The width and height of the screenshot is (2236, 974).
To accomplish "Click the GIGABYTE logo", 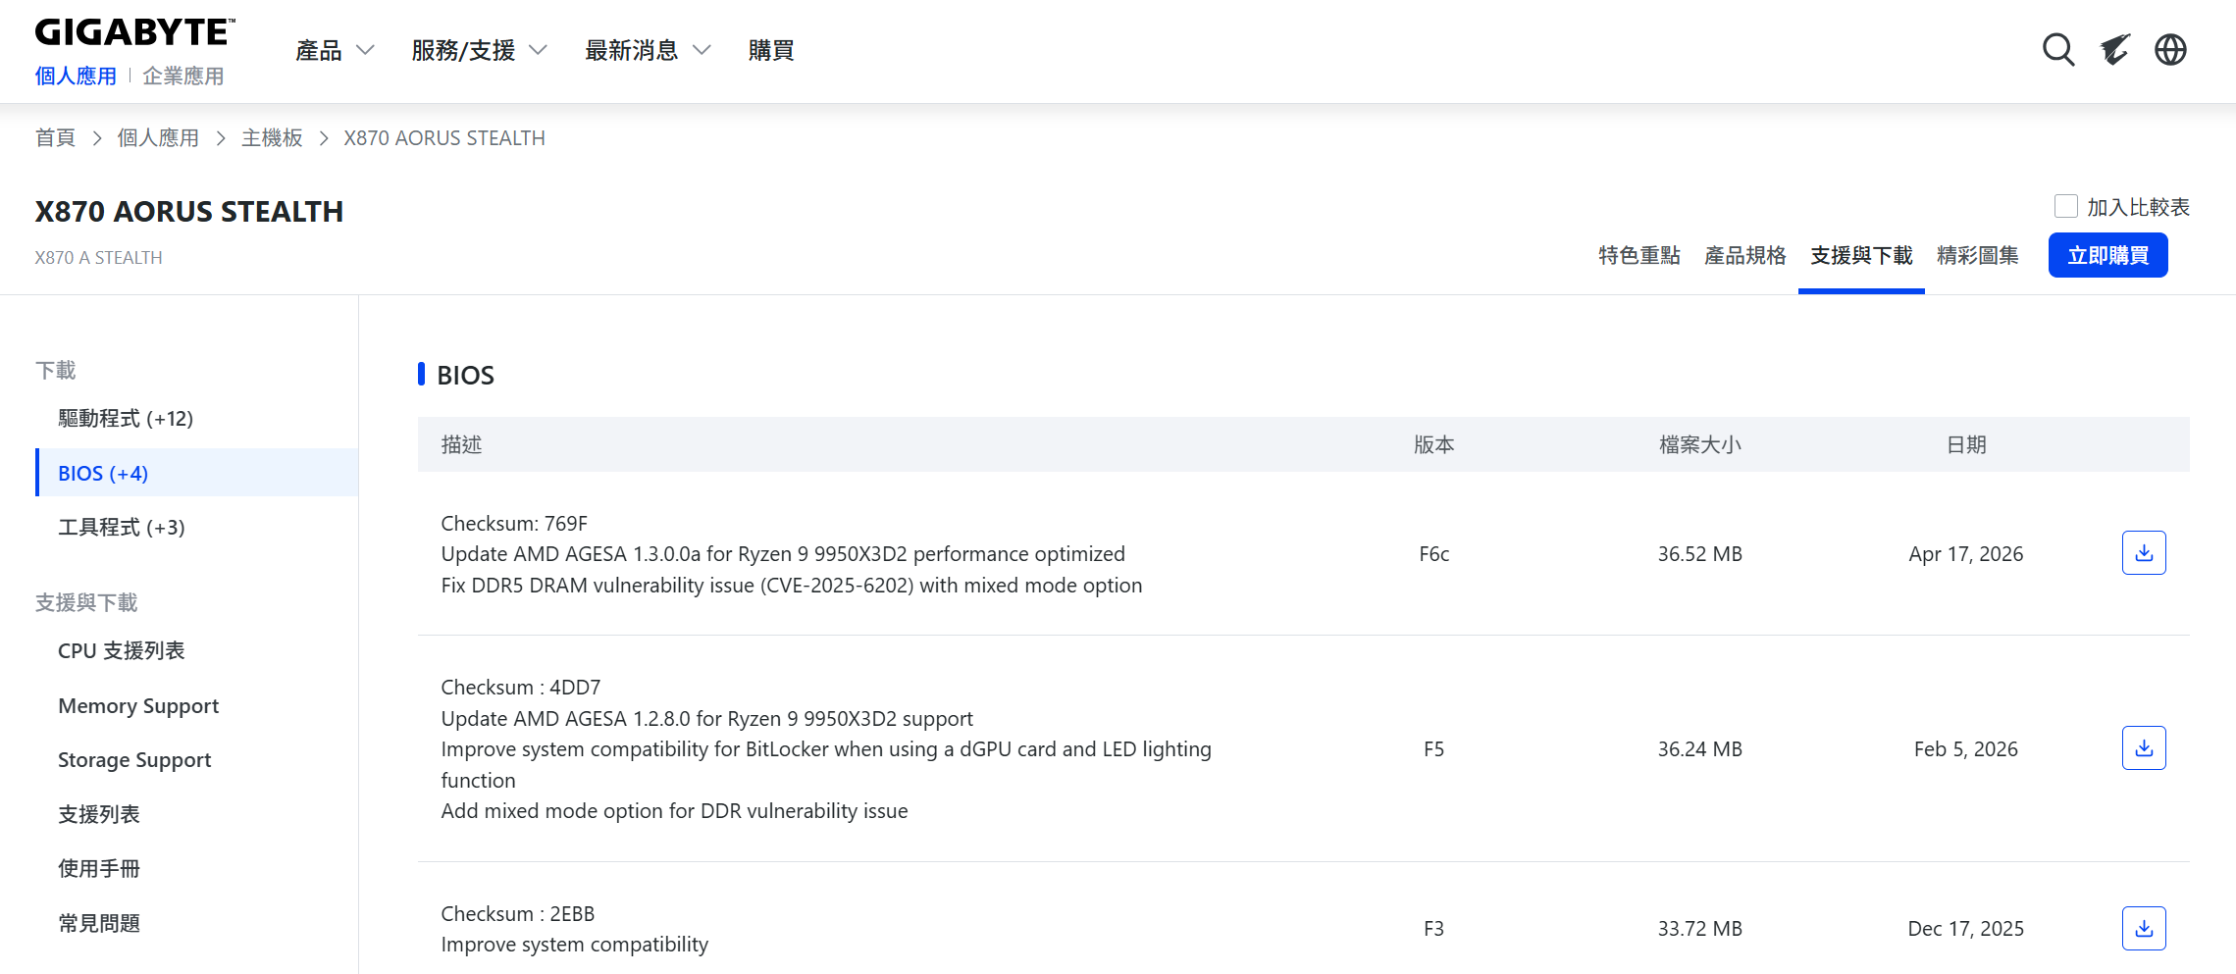I will click(134, 32).
